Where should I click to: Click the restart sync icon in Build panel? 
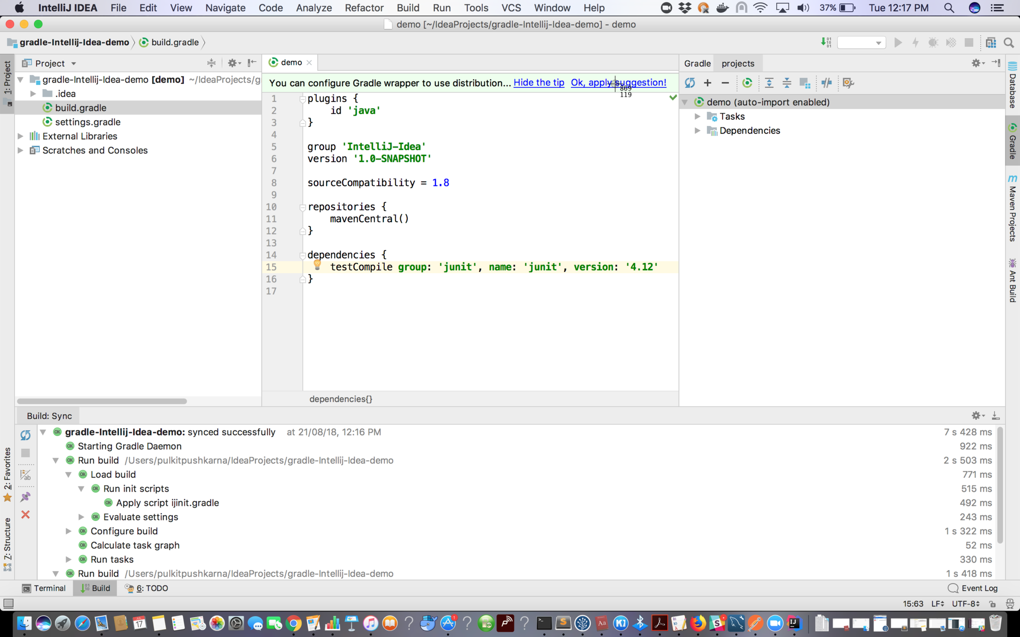pos(25,435)
